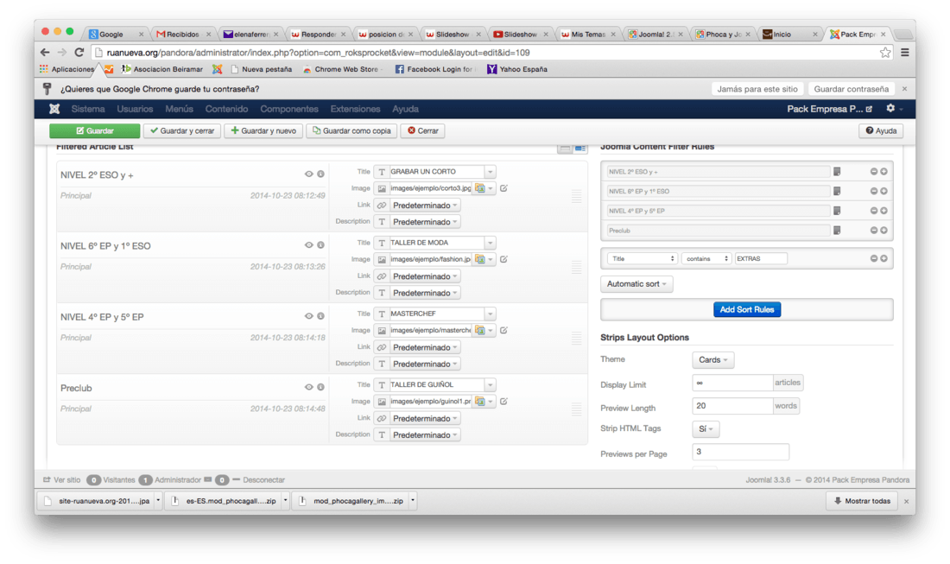Click the green Guardar button

(x=94, y=131)
